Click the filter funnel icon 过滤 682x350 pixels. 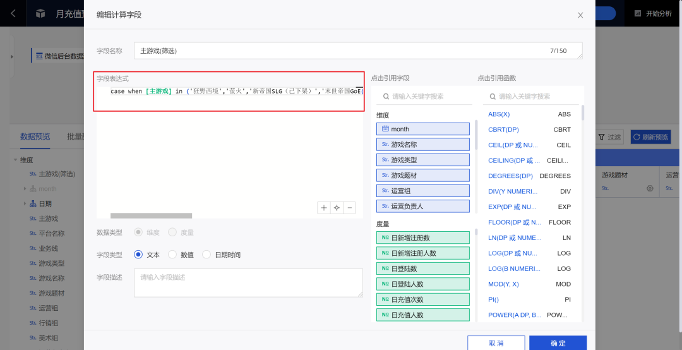(602, 137)
